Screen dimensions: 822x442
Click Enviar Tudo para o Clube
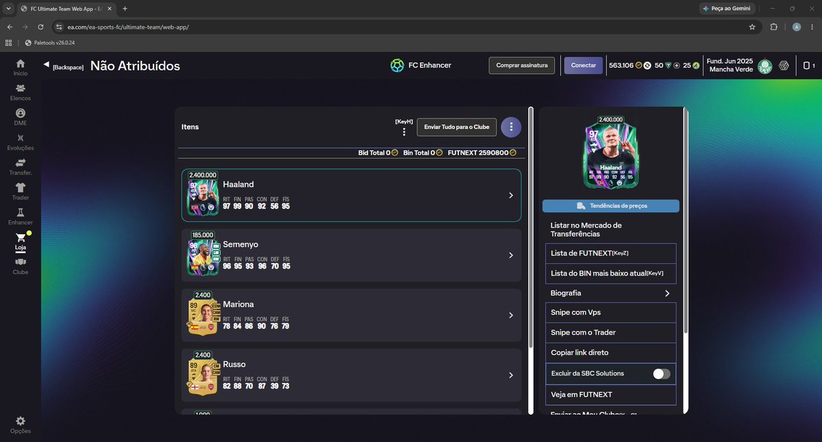[457, 127]
